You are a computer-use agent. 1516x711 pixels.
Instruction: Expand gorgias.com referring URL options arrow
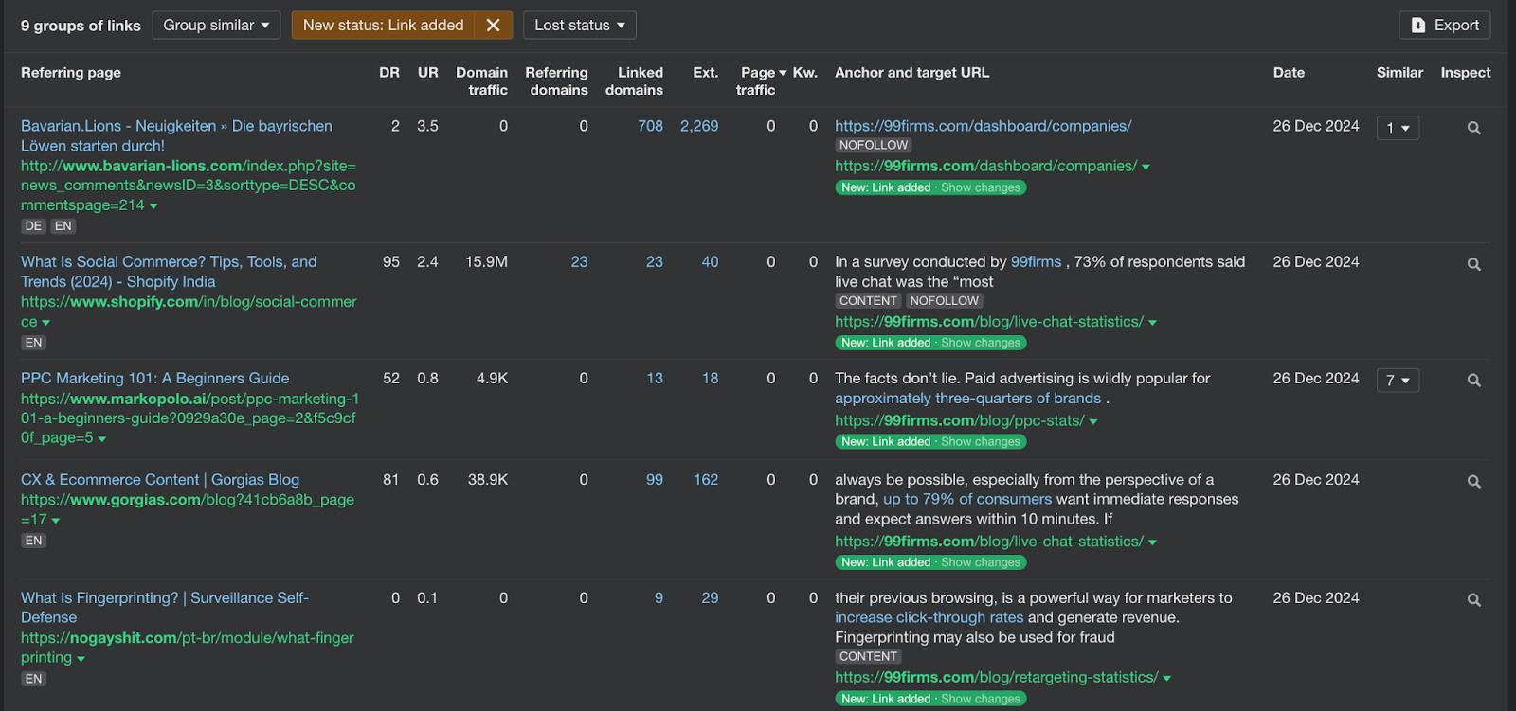[55, 521]
